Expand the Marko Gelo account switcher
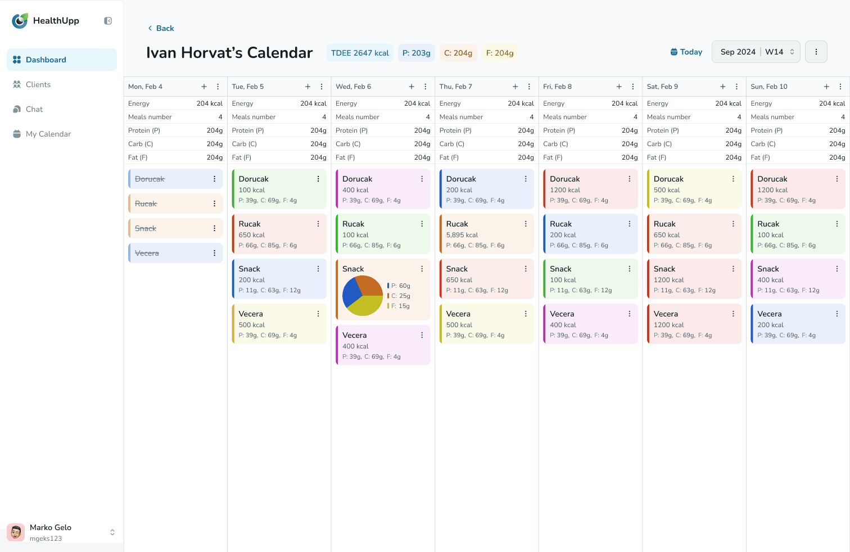This screenshot has height=552, width=850. [x=112, y=532]
